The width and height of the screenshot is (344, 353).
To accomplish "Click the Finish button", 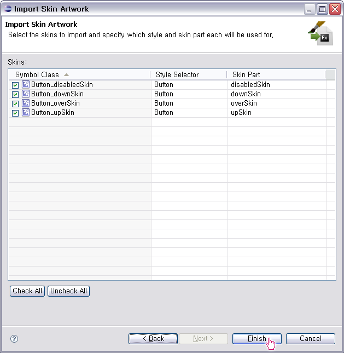I will (x=257, y=339).
